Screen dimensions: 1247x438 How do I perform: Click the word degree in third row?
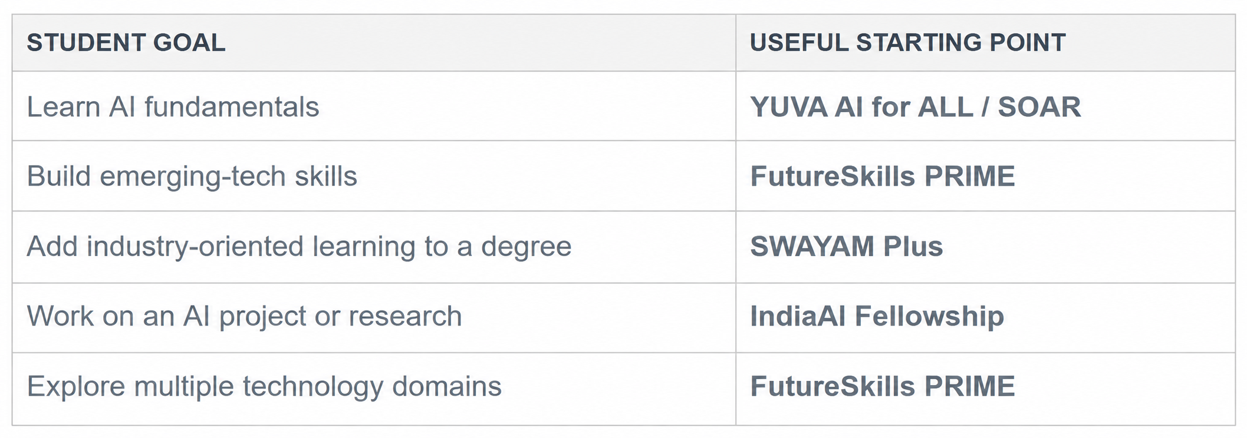(526, 248)
